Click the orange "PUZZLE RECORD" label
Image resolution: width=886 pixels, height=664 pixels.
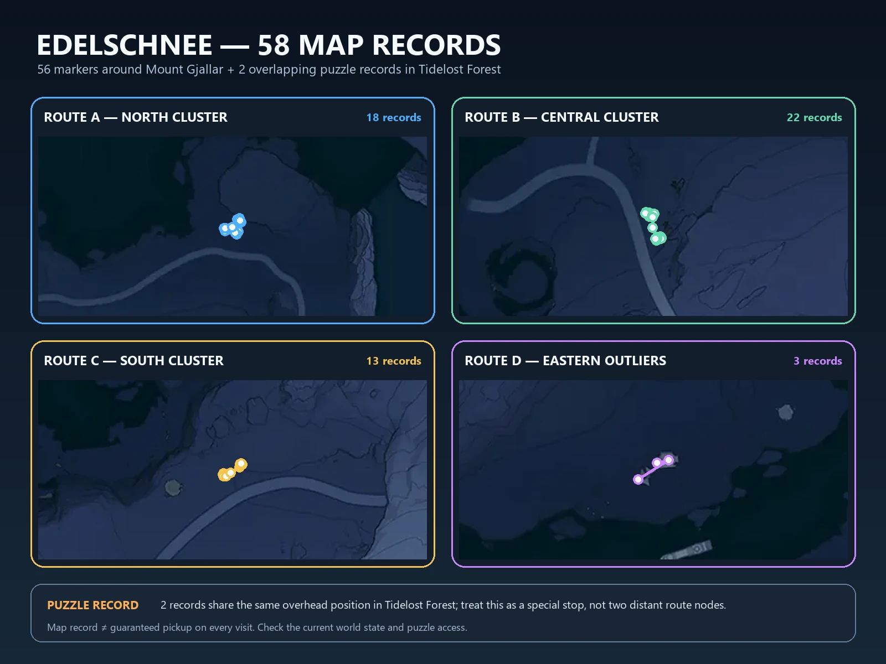pos(93,605)
